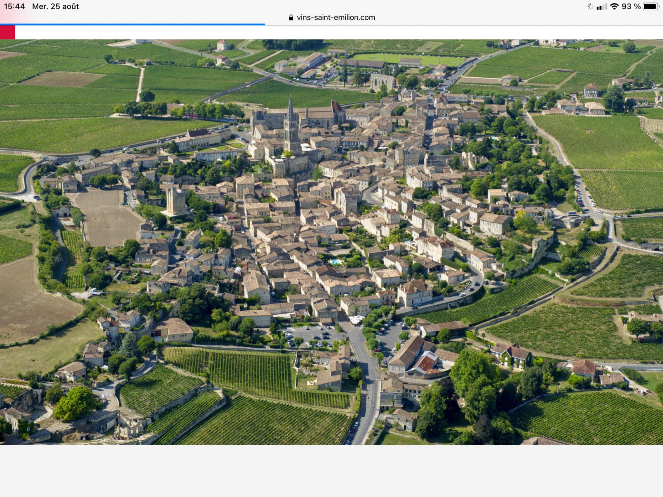Click the church bell tower in photo
The image size is (663, 497).
tap(291, 128)
